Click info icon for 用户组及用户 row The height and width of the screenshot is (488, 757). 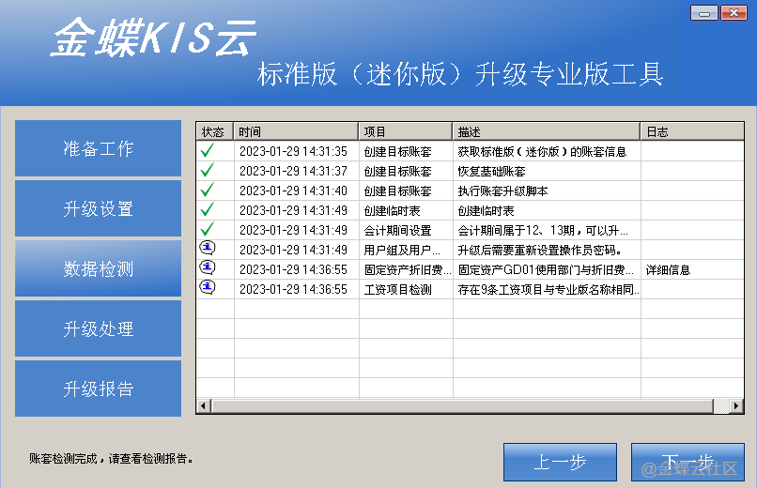[x=208, y=249]
